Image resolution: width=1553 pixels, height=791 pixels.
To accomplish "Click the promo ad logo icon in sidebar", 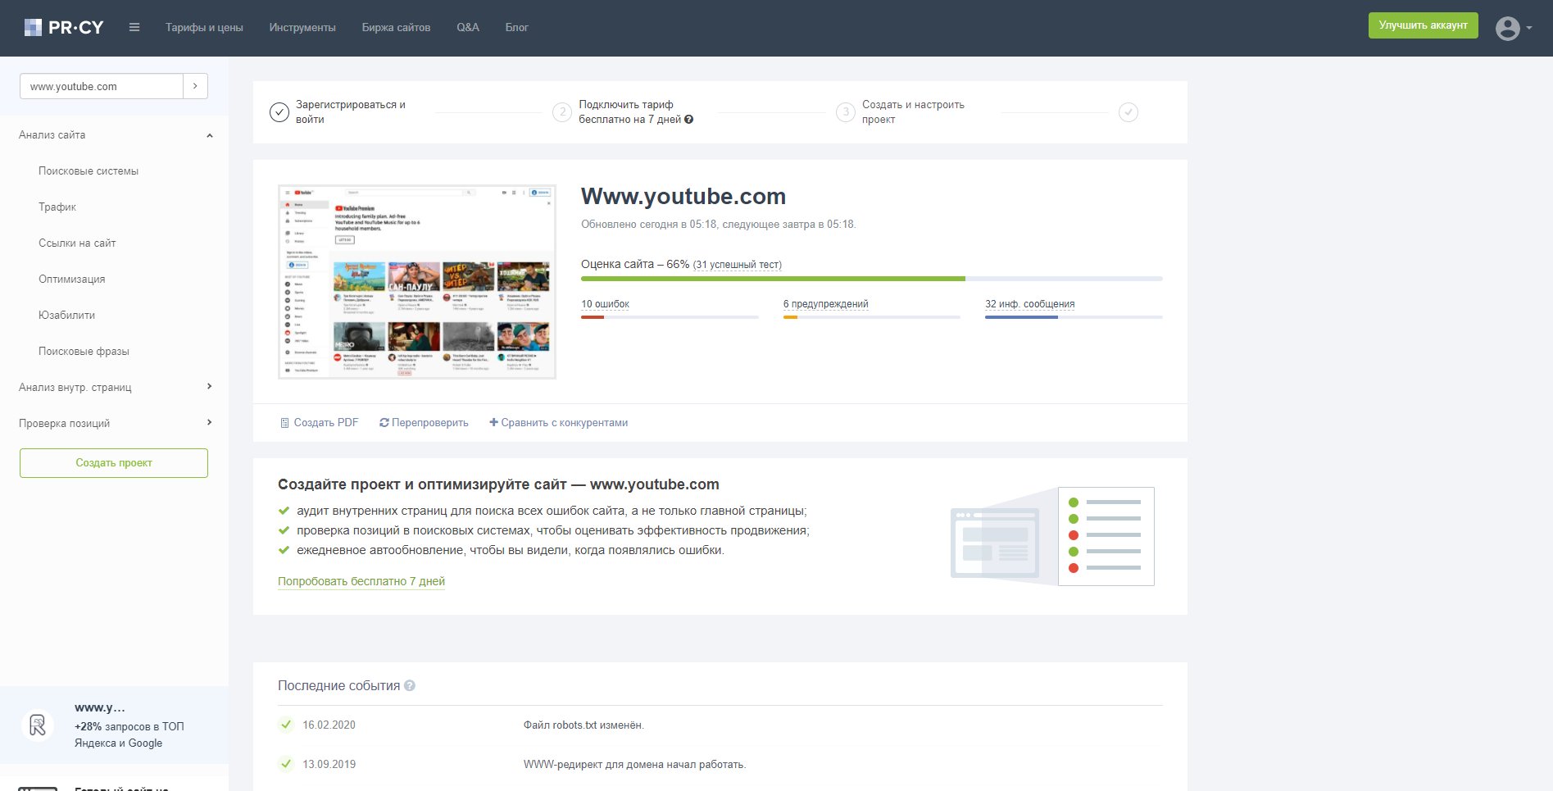I will tap(38, 725).
